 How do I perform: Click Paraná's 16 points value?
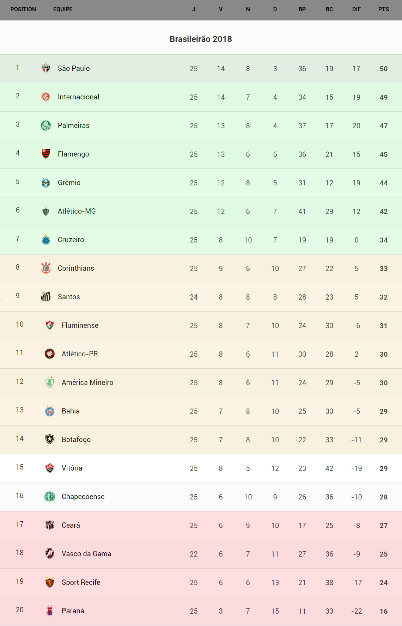[384, 611]
